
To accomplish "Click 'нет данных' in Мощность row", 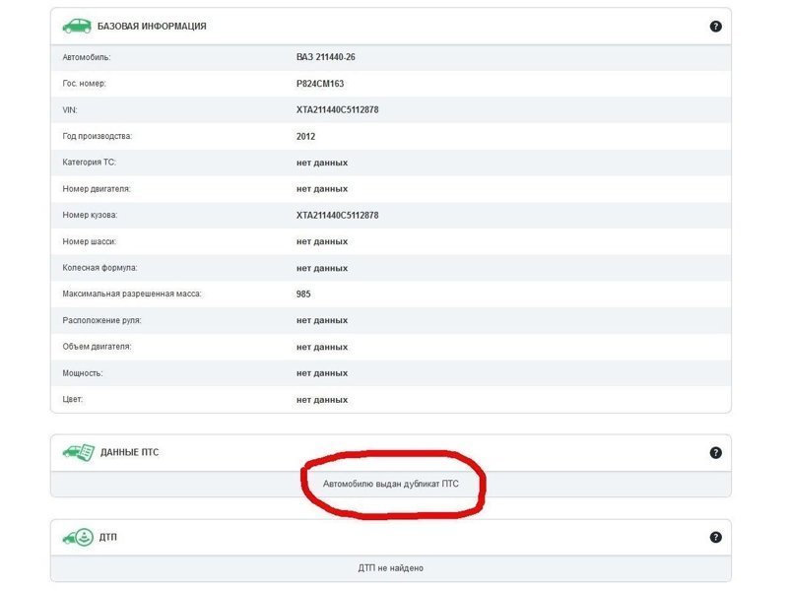I will [322, 373].
